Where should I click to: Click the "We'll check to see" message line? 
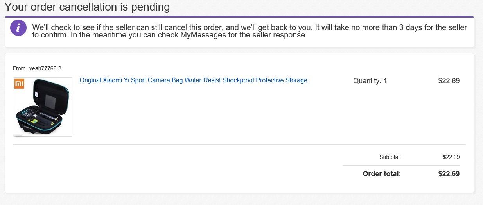tap(117, 28)
